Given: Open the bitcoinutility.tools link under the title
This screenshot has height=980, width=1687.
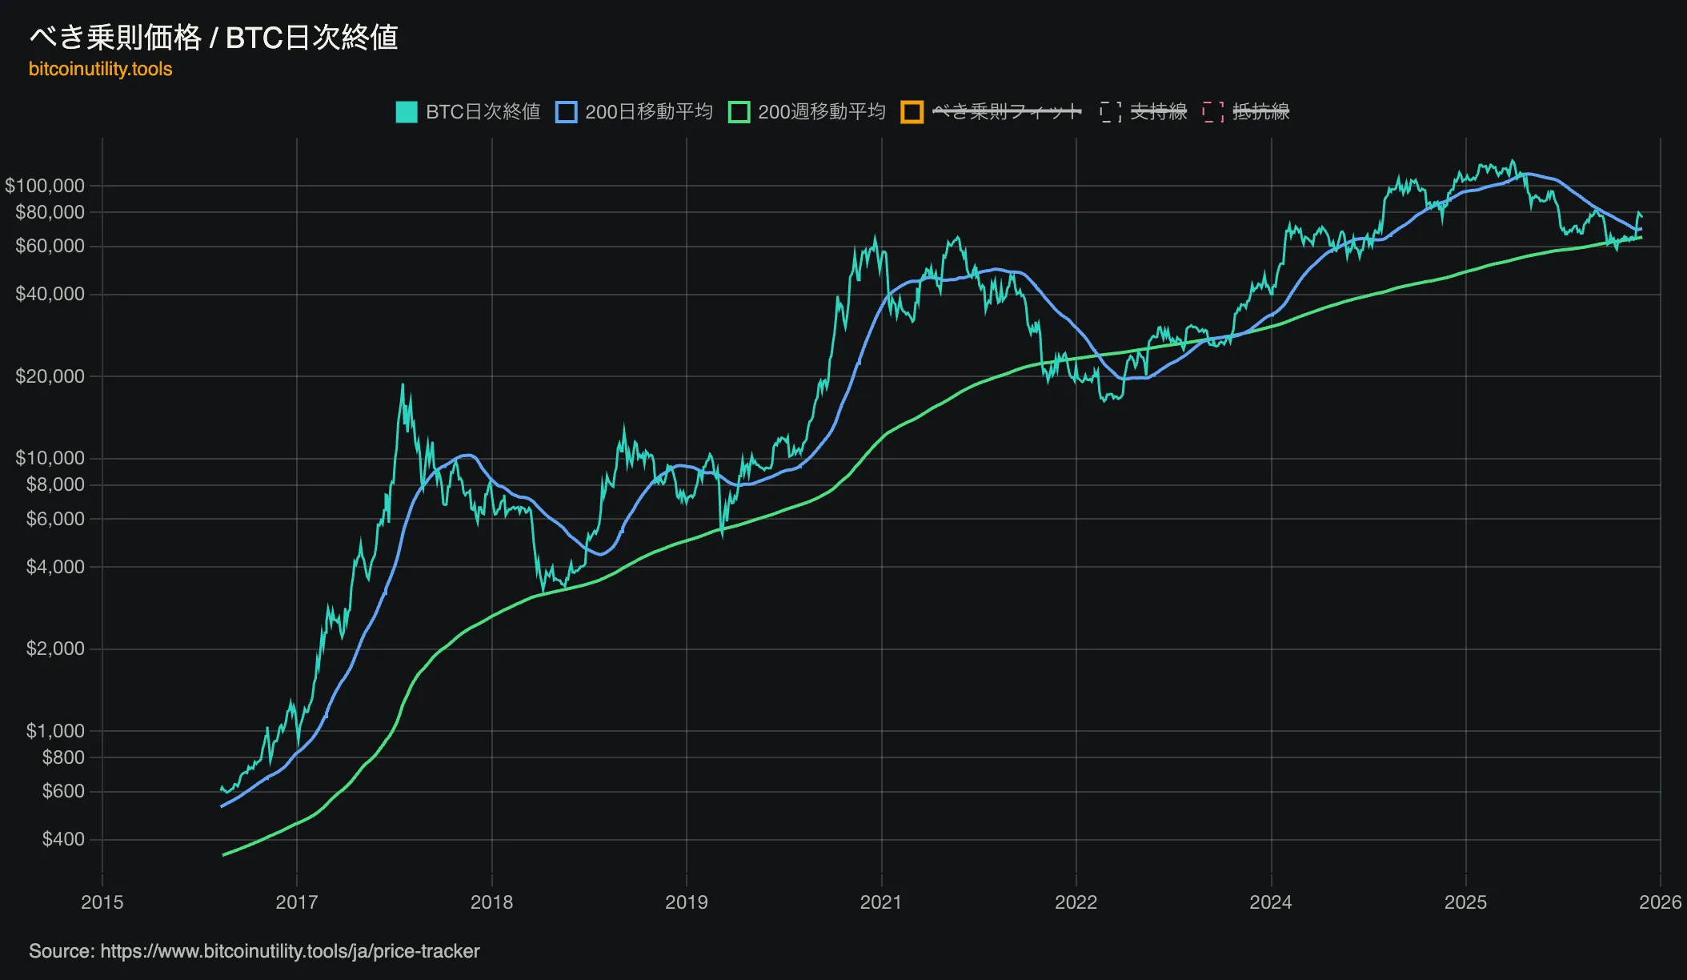Looking at the screenshot, I should click(x=101, y=69).
